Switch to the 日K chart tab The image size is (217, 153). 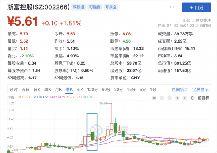point(37,90)
